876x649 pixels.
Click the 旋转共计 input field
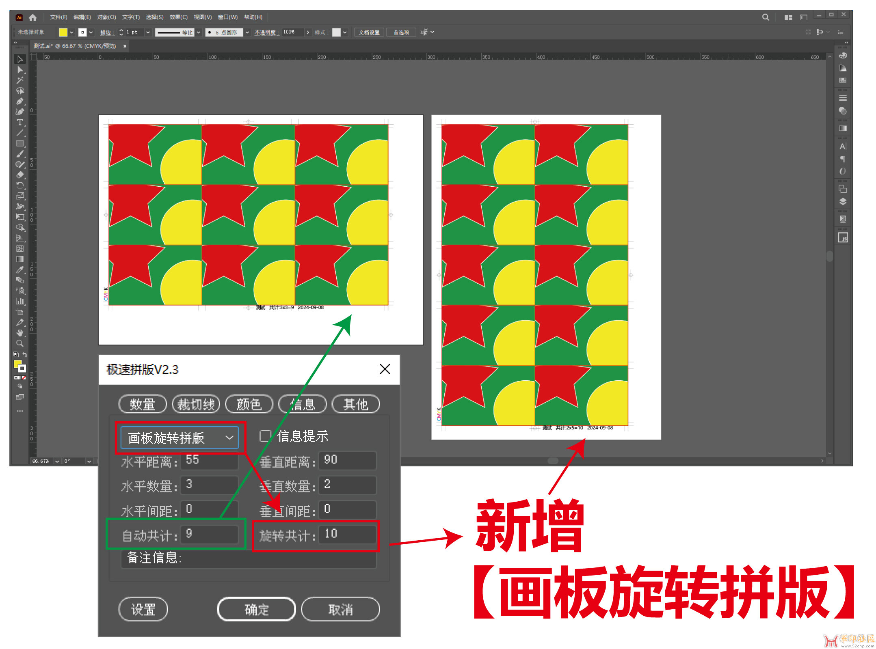point(346,534)
